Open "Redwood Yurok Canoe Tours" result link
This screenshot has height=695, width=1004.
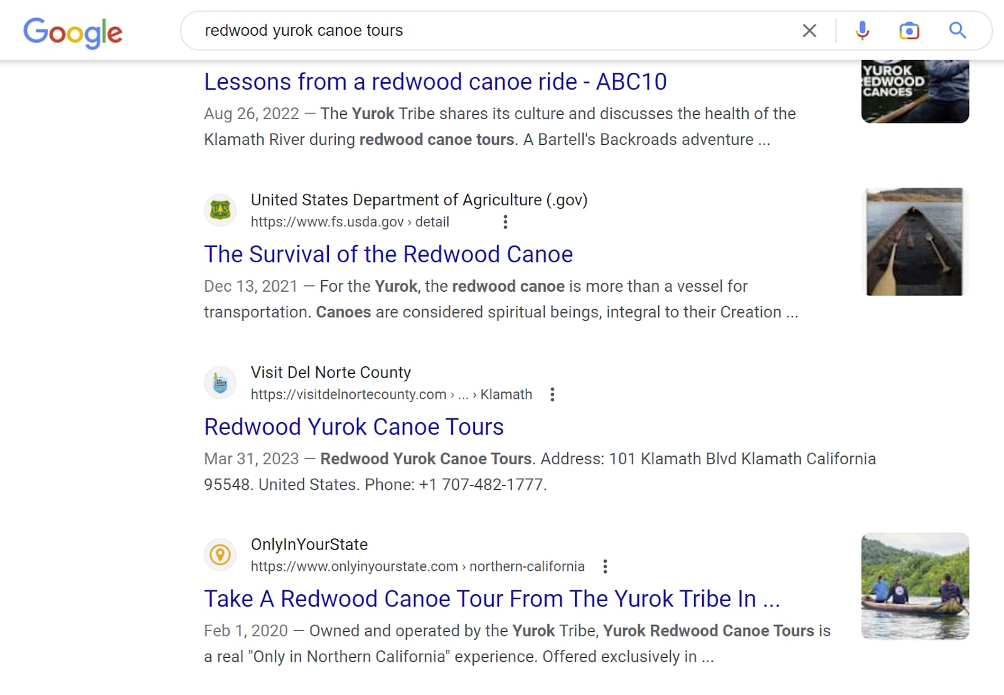point(354,427)
